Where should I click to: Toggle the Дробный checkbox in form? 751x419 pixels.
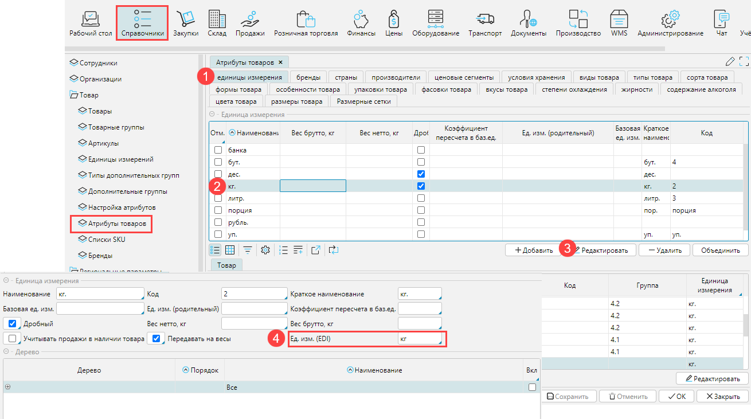13,324
